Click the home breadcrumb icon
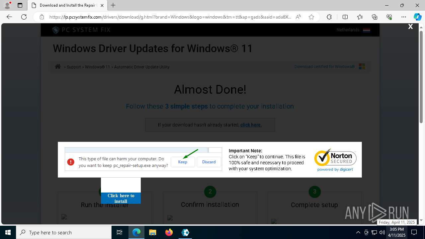This screenshot has width=425, height=239. click(x=58, y=66)
